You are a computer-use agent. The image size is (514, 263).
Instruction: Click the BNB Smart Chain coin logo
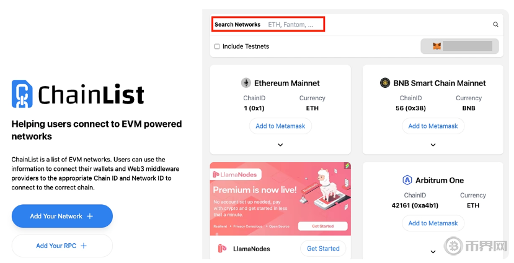(385, 83)
